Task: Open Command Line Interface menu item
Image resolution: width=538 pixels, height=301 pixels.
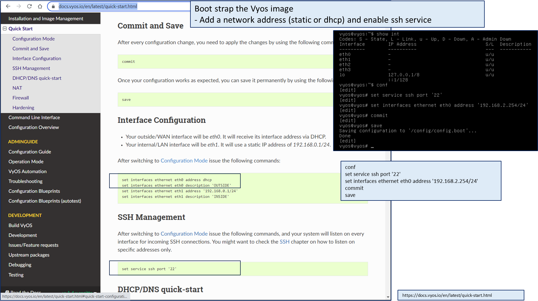Action: tap(34, 117)
